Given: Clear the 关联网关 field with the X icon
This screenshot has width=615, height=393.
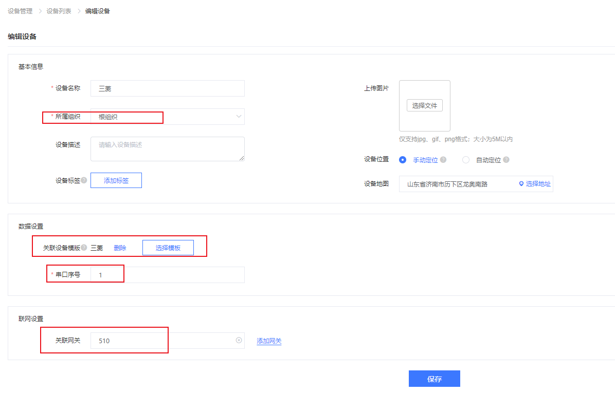Looking at the screenshot, I should pos(239,340).
